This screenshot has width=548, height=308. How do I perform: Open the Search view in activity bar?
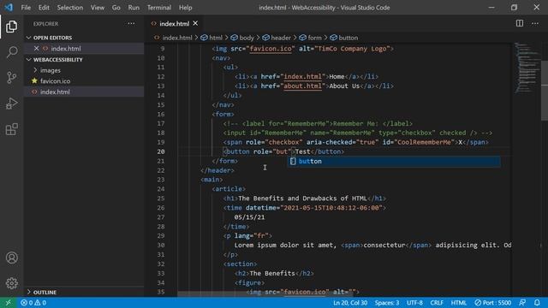pos(11,52)
